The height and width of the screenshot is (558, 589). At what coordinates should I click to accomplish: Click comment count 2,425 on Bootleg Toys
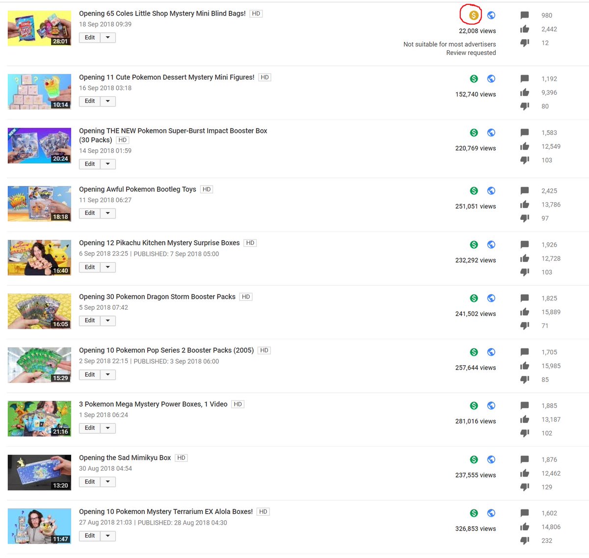pos(549,191)
